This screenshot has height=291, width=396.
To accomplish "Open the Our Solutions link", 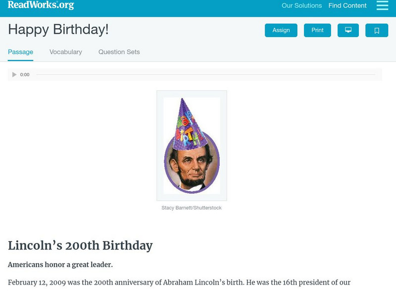I will [x=301, y=6].
